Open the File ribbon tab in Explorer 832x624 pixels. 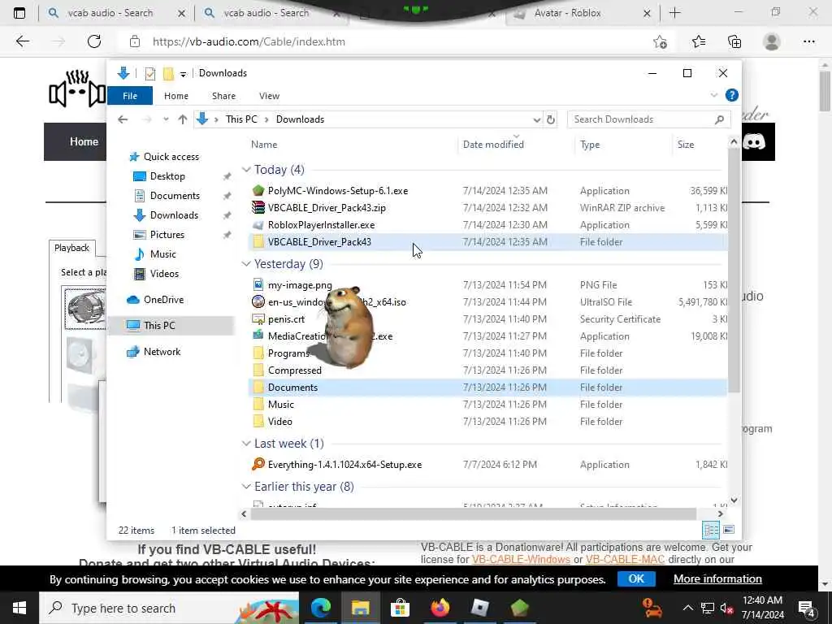click(129, 96)
